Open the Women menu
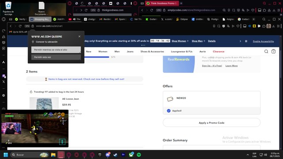The height and width of the screenshot is (159, 283). coord(103,52)
